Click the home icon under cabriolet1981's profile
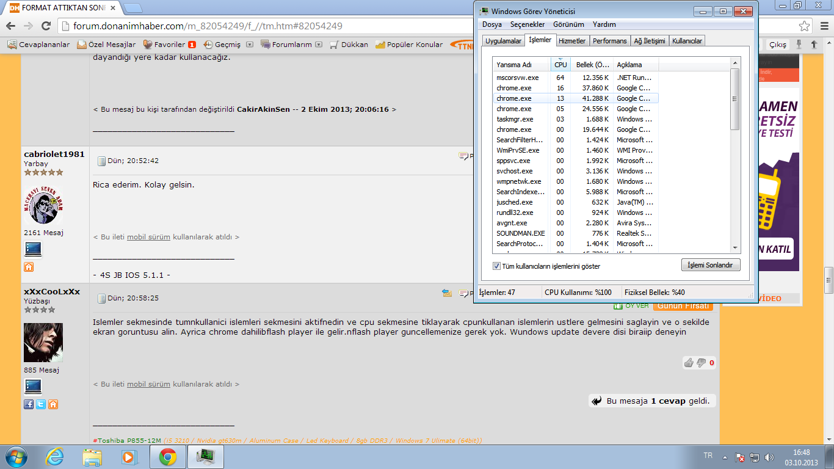Image resolution: width=834 pixels, height=469 pixels. click(29, 267)
